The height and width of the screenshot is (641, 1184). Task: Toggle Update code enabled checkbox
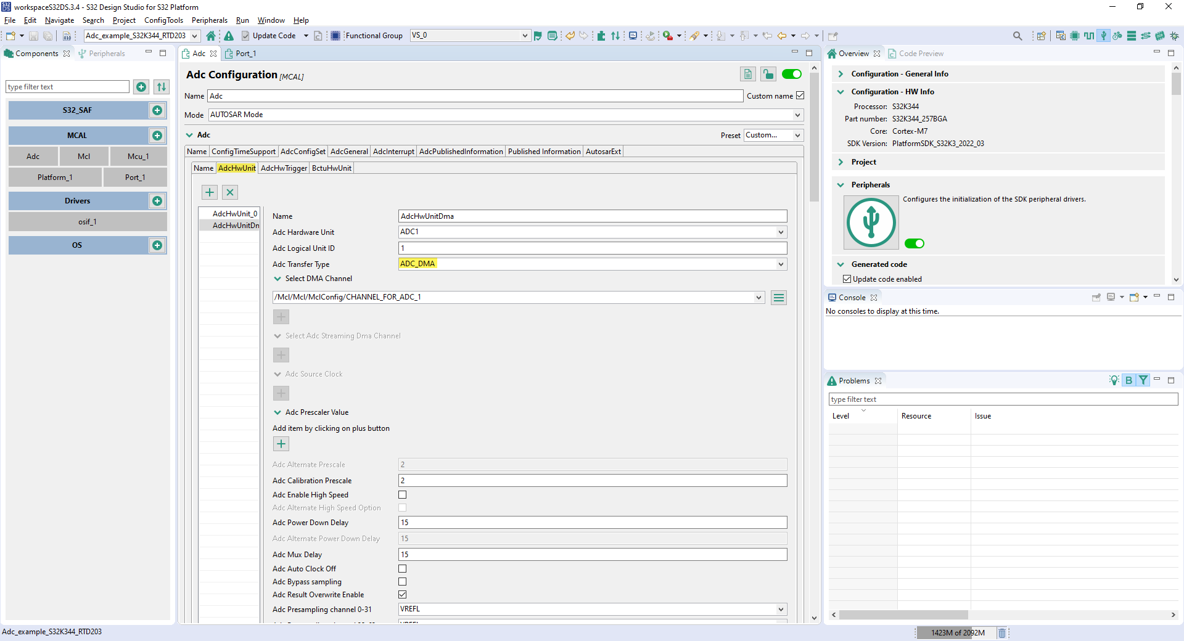847,279
